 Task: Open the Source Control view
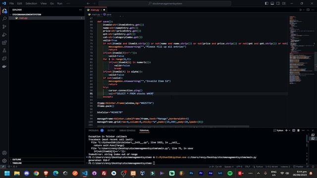[x=4, y=27]
